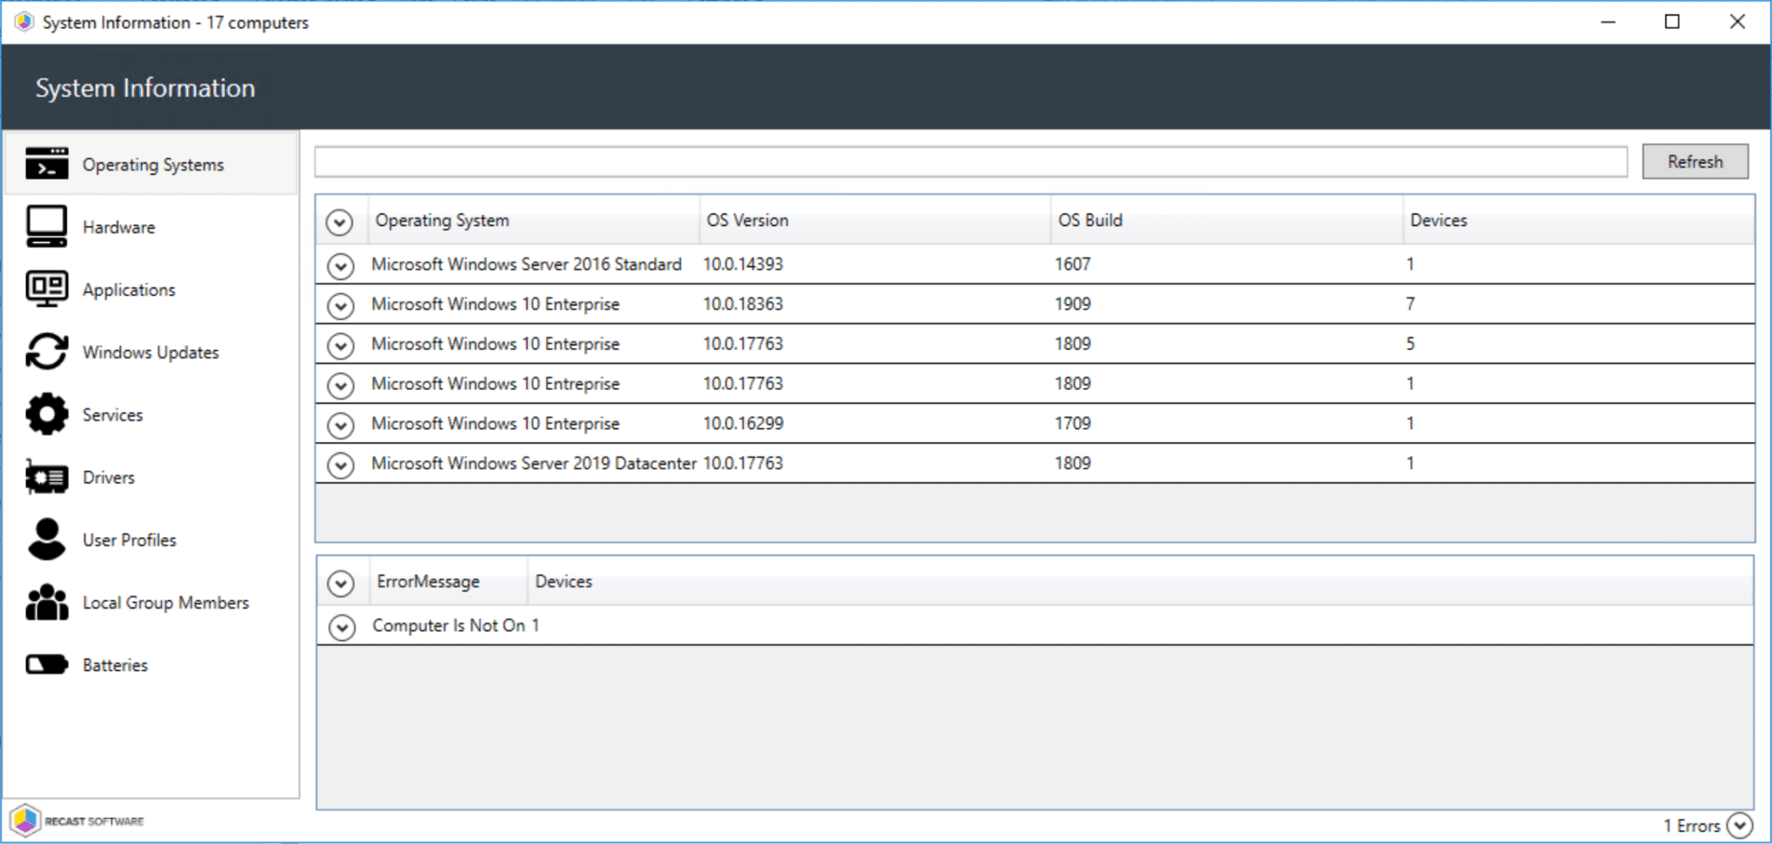Focus the search filter field
1772x844 pixels.
pos(971,162)
